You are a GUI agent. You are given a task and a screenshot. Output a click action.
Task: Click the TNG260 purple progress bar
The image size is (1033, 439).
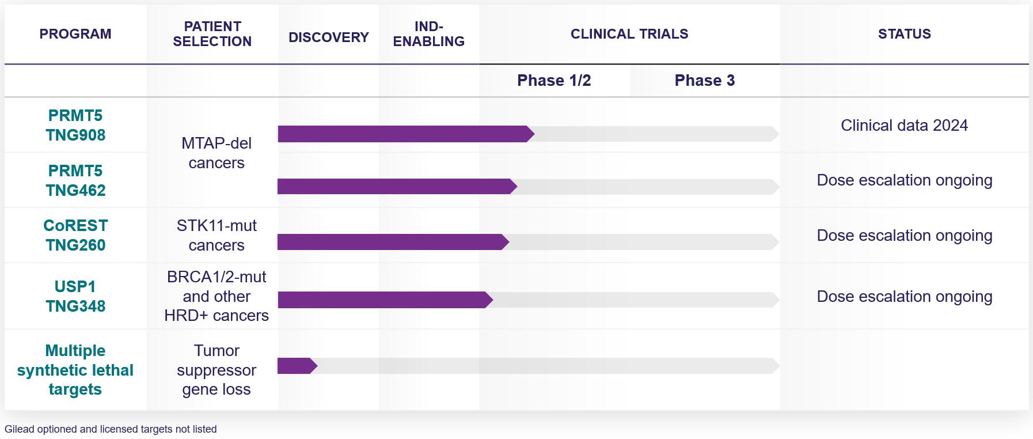click(390, 242)
